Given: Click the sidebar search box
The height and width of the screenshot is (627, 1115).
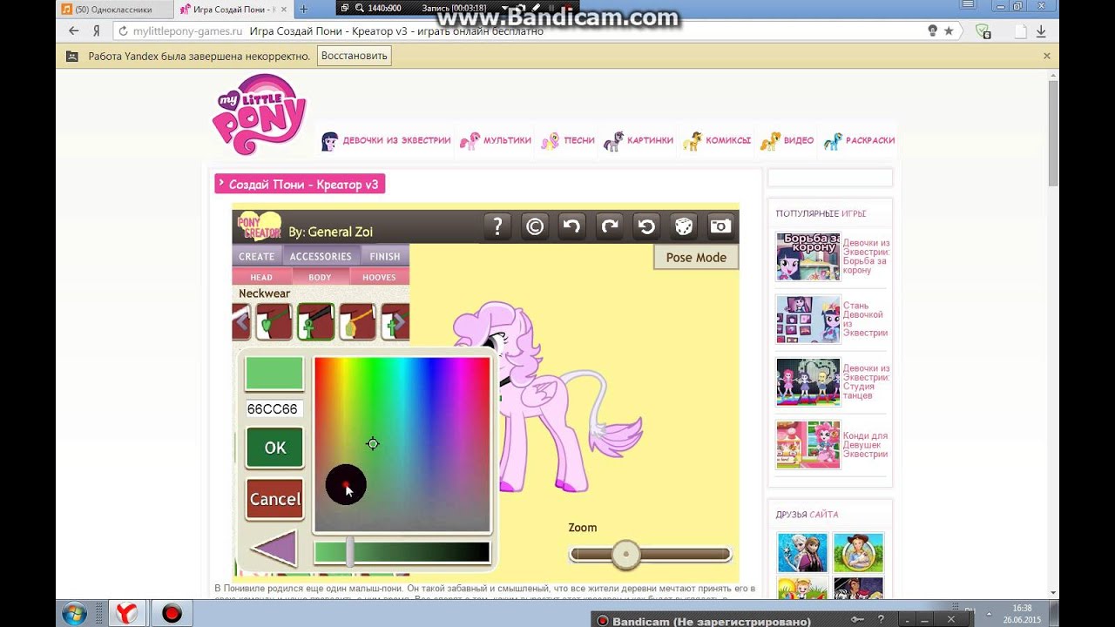Looking at the screenshot, I should 830,178.
